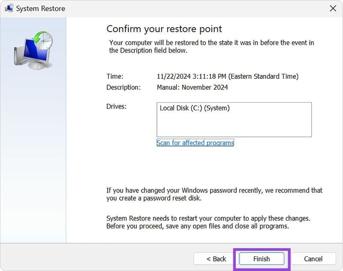Open Scan for affected programs
The width and height of the screenshot is (343, 271).
(x=195, y=143)
